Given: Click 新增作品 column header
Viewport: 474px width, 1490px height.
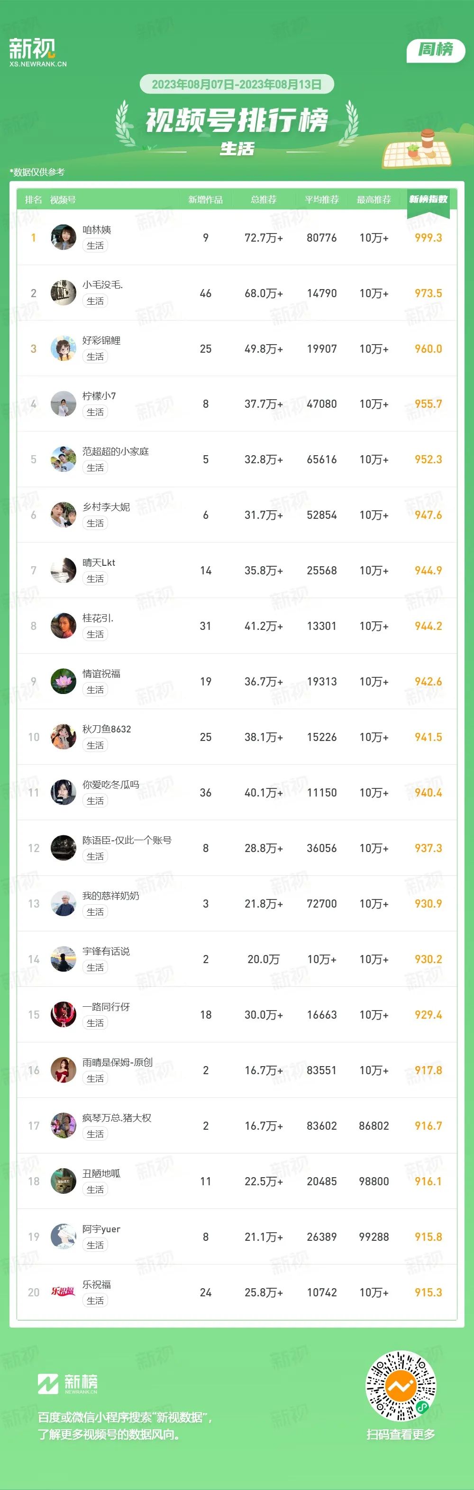Looking at the screenshot, I should point(206,199).
